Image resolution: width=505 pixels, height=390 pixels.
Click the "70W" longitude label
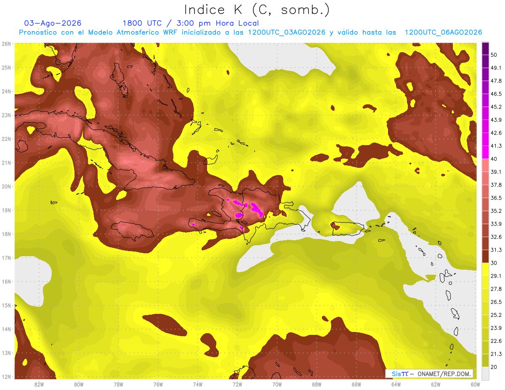(277, 385)
